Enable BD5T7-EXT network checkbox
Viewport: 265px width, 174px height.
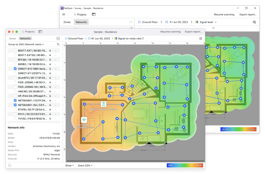pos(15,50)
